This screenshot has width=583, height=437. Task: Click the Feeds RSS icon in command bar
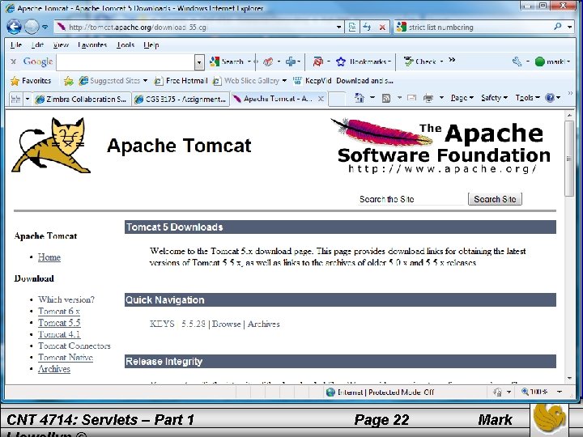point(386,98)
